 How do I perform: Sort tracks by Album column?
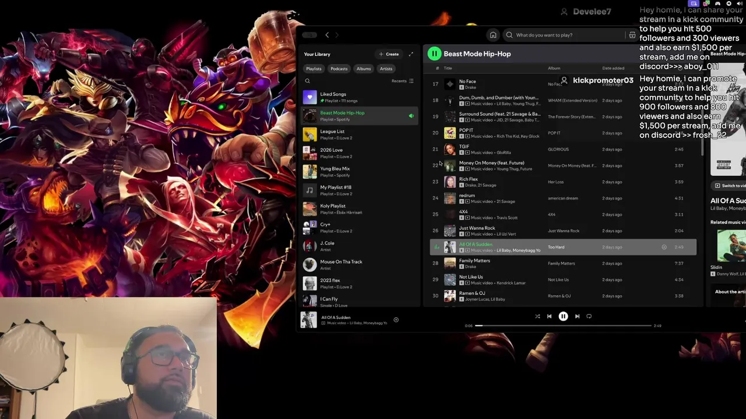point(554,68)
